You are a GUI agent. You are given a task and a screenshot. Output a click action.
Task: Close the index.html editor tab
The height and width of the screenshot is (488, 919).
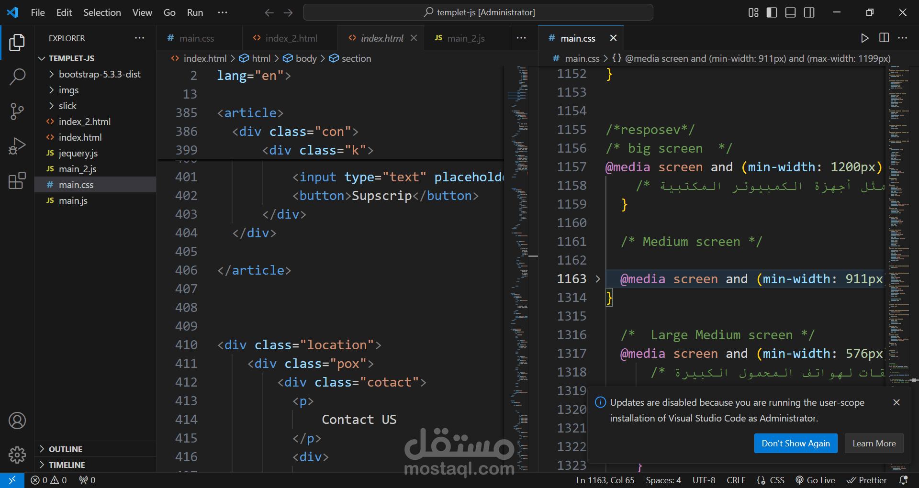(x=414, y=38)
